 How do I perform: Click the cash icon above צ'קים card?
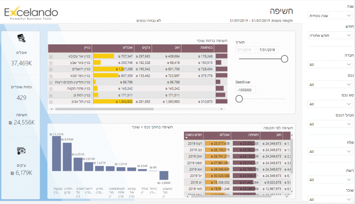click(21, 151)
